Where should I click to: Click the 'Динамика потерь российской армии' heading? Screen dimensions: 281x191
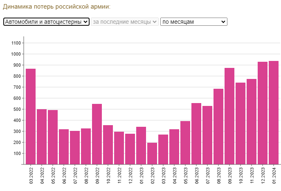pos(57,7)
